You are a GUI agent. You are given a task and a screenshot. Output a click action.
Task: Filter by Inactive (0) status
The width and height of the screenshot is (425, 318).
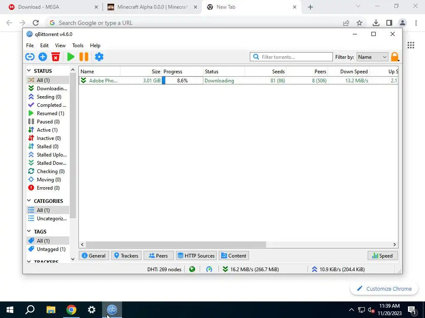pyautogui.click(x=48, y=138)
